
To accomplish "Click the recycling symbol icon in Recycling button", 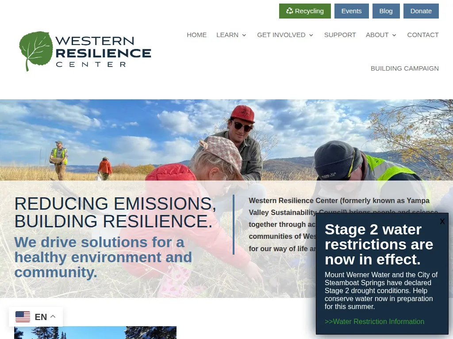I will 289,11.
